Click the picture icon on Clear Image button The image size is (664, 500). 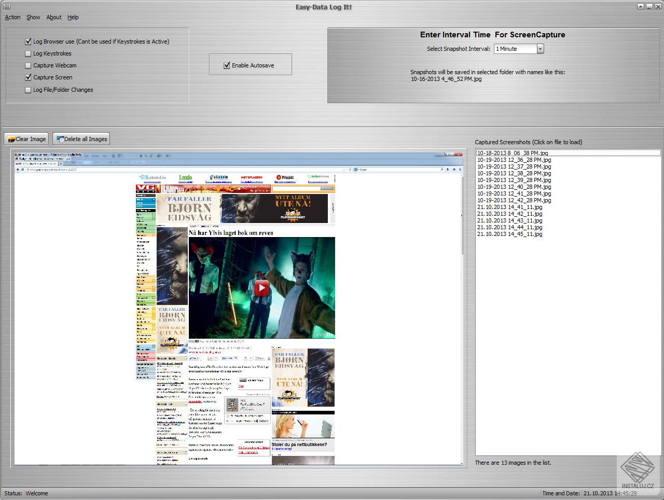coord(10,138)
